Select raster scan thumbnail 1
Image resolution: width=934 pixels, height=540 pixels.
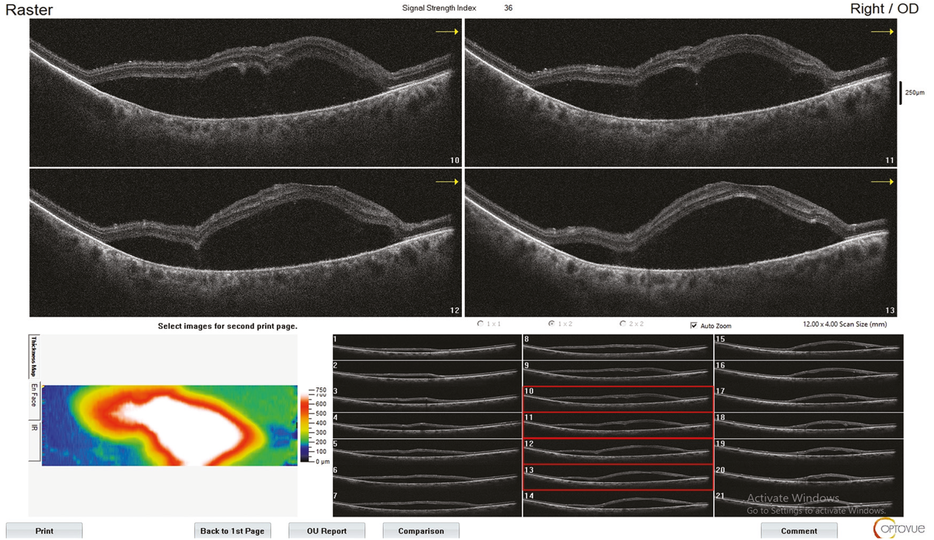(427, 347)
